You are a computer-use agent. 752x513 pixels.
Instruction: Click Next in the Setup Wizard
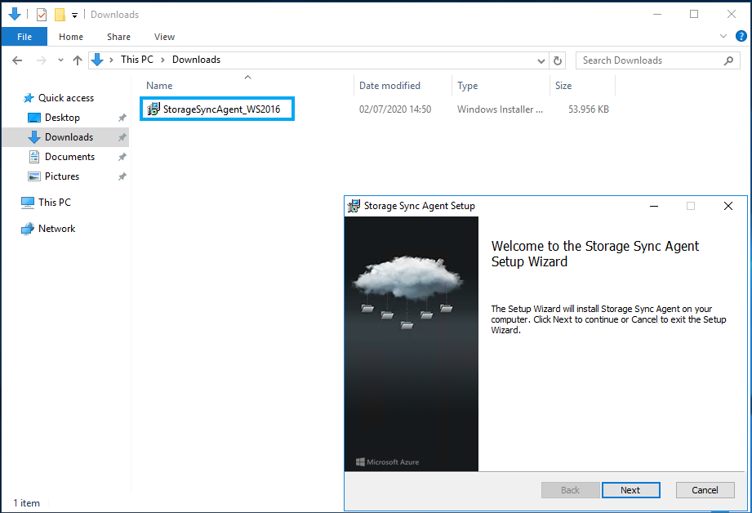pos(630,490)
